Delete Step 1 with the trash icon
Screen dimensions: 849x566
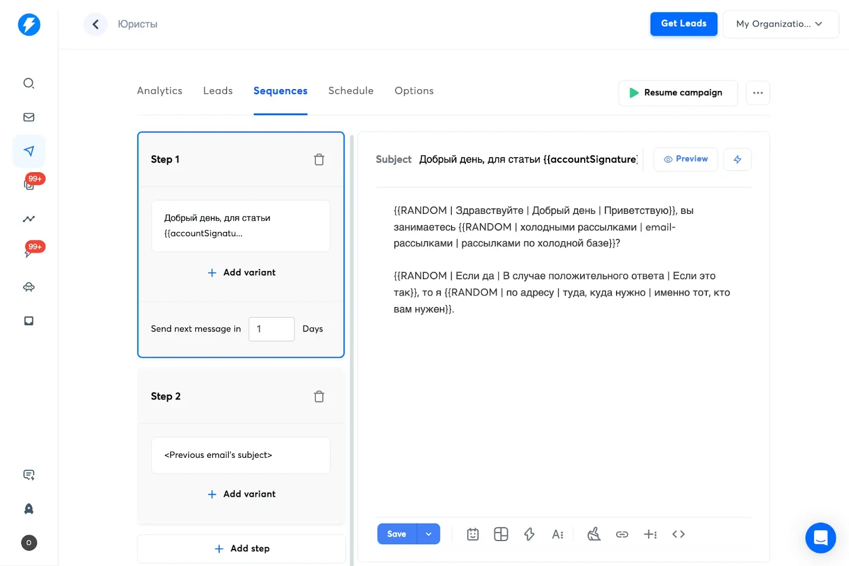click(x=319, y=159)
